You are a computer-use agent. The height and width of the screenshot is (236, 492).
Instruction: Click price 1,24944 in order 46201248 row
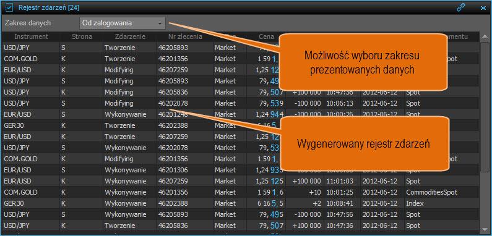point(270,114)
